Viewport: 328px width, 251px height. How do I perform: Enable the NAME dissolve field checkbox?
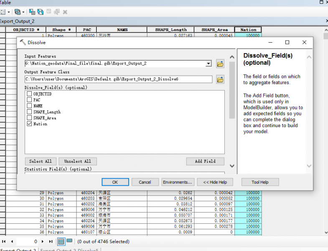[29, 106]
